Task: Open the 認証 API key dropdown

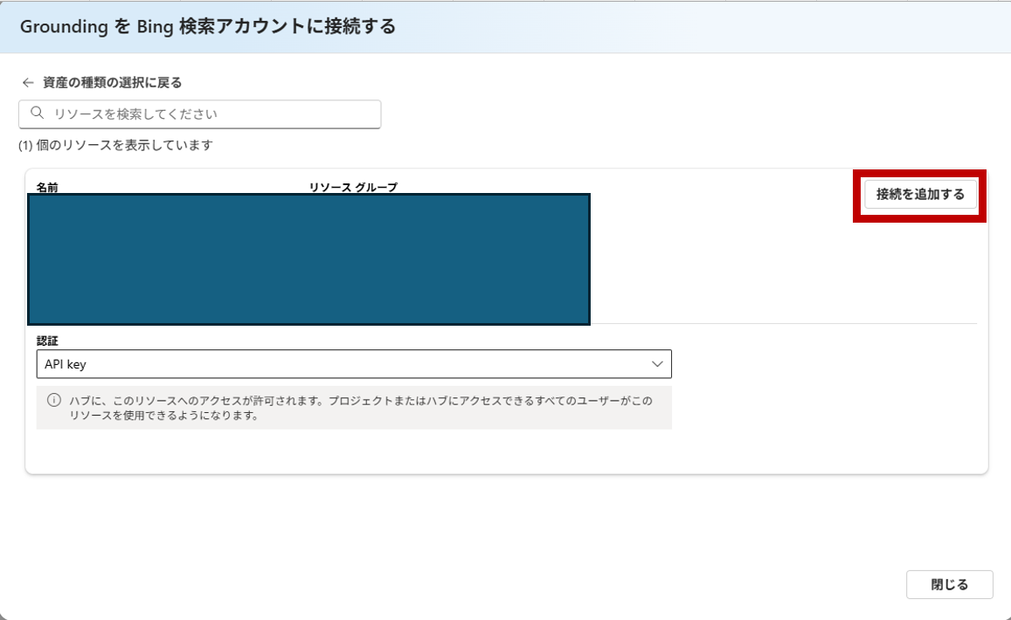Action: point(354,364)
